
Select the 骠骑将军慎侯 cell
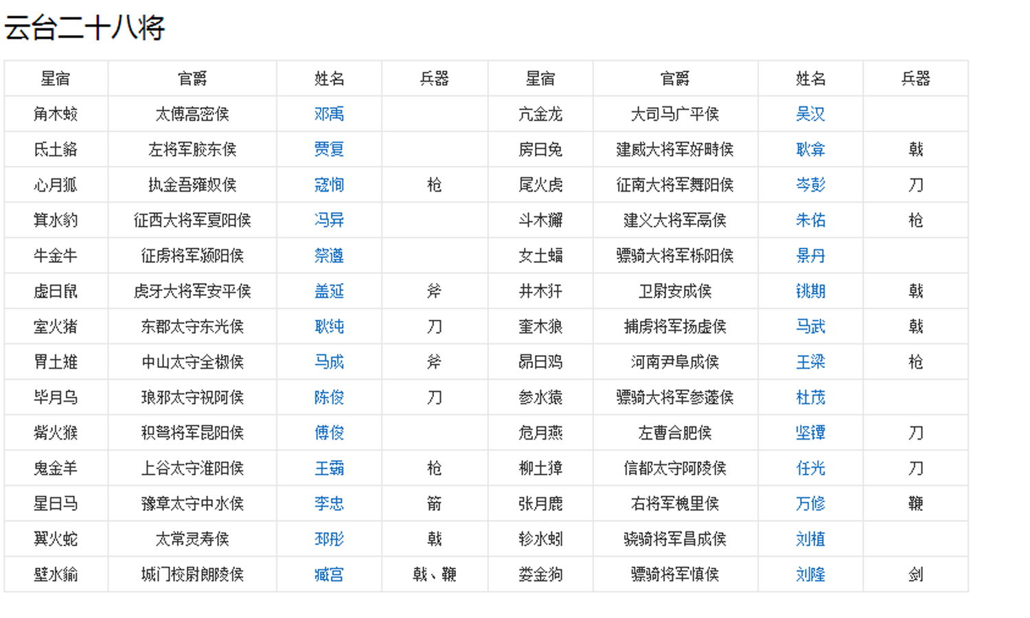click(x=675, y=575)
